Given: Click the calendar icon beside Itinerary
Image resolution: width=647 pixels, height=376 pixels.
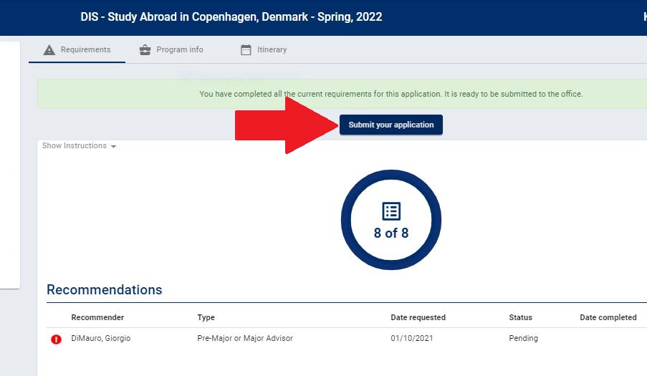Looking at the screenshot, I should point(246,50).
